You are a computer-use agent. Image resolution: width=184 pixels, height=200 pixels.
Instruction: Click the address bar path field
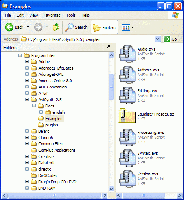click(88, 39)
